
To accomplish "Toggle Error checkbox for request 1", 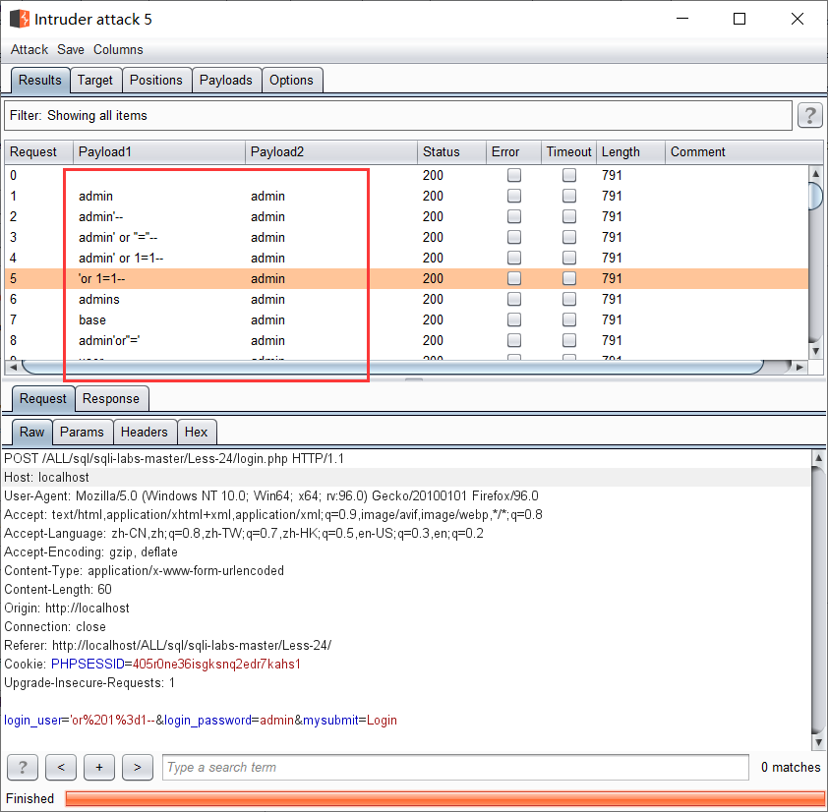I will [x=513, y=196].
